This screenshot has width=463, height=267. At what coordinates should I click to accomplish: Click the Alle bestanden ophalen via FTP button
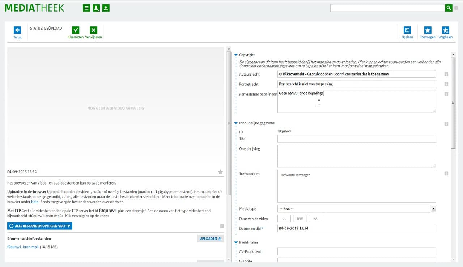(40, 226)
